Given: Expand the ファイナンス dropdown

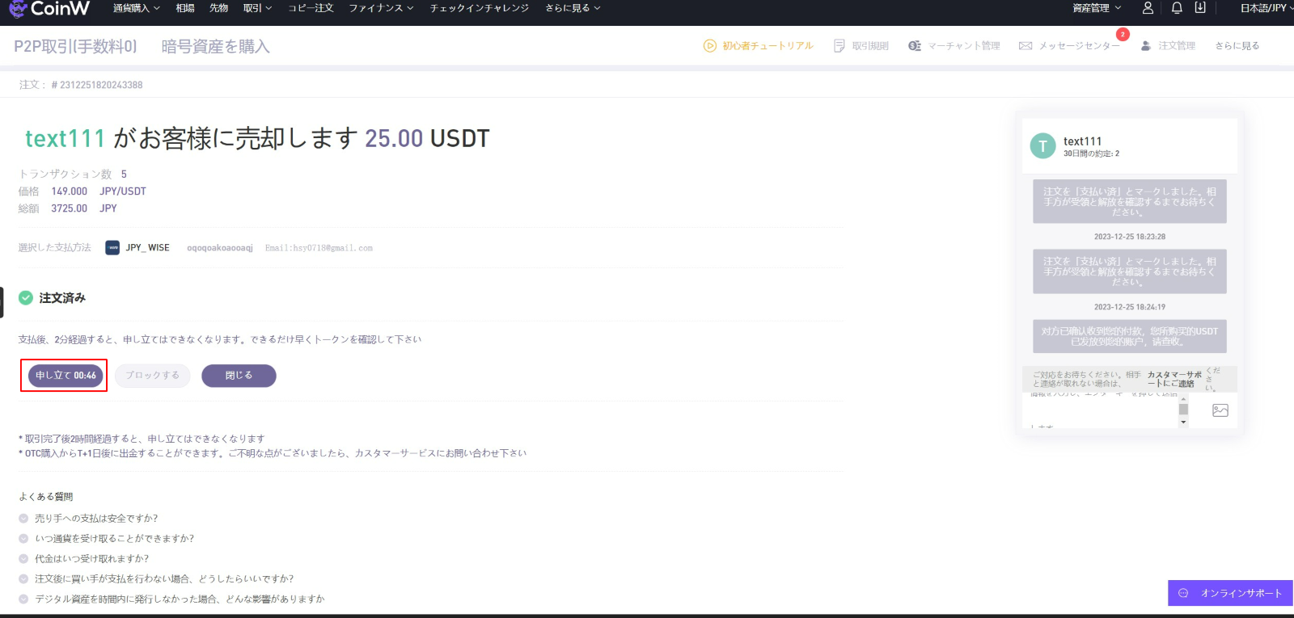Looking at the screenshot, I should 381,8.
